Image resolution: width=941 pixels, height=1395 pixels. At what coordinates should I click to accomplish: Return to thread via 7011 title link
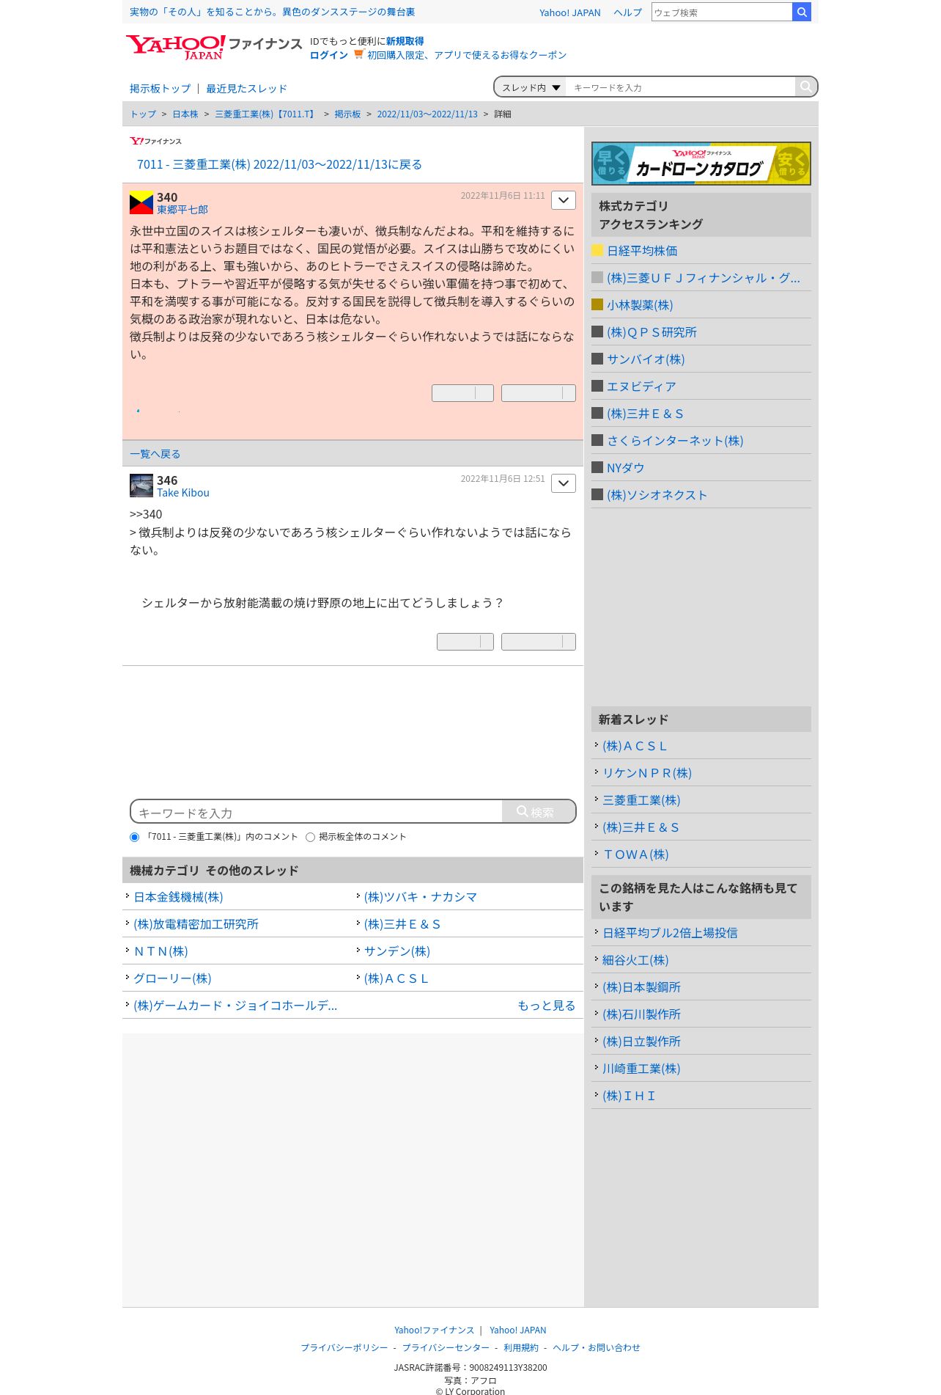point(279,164)
